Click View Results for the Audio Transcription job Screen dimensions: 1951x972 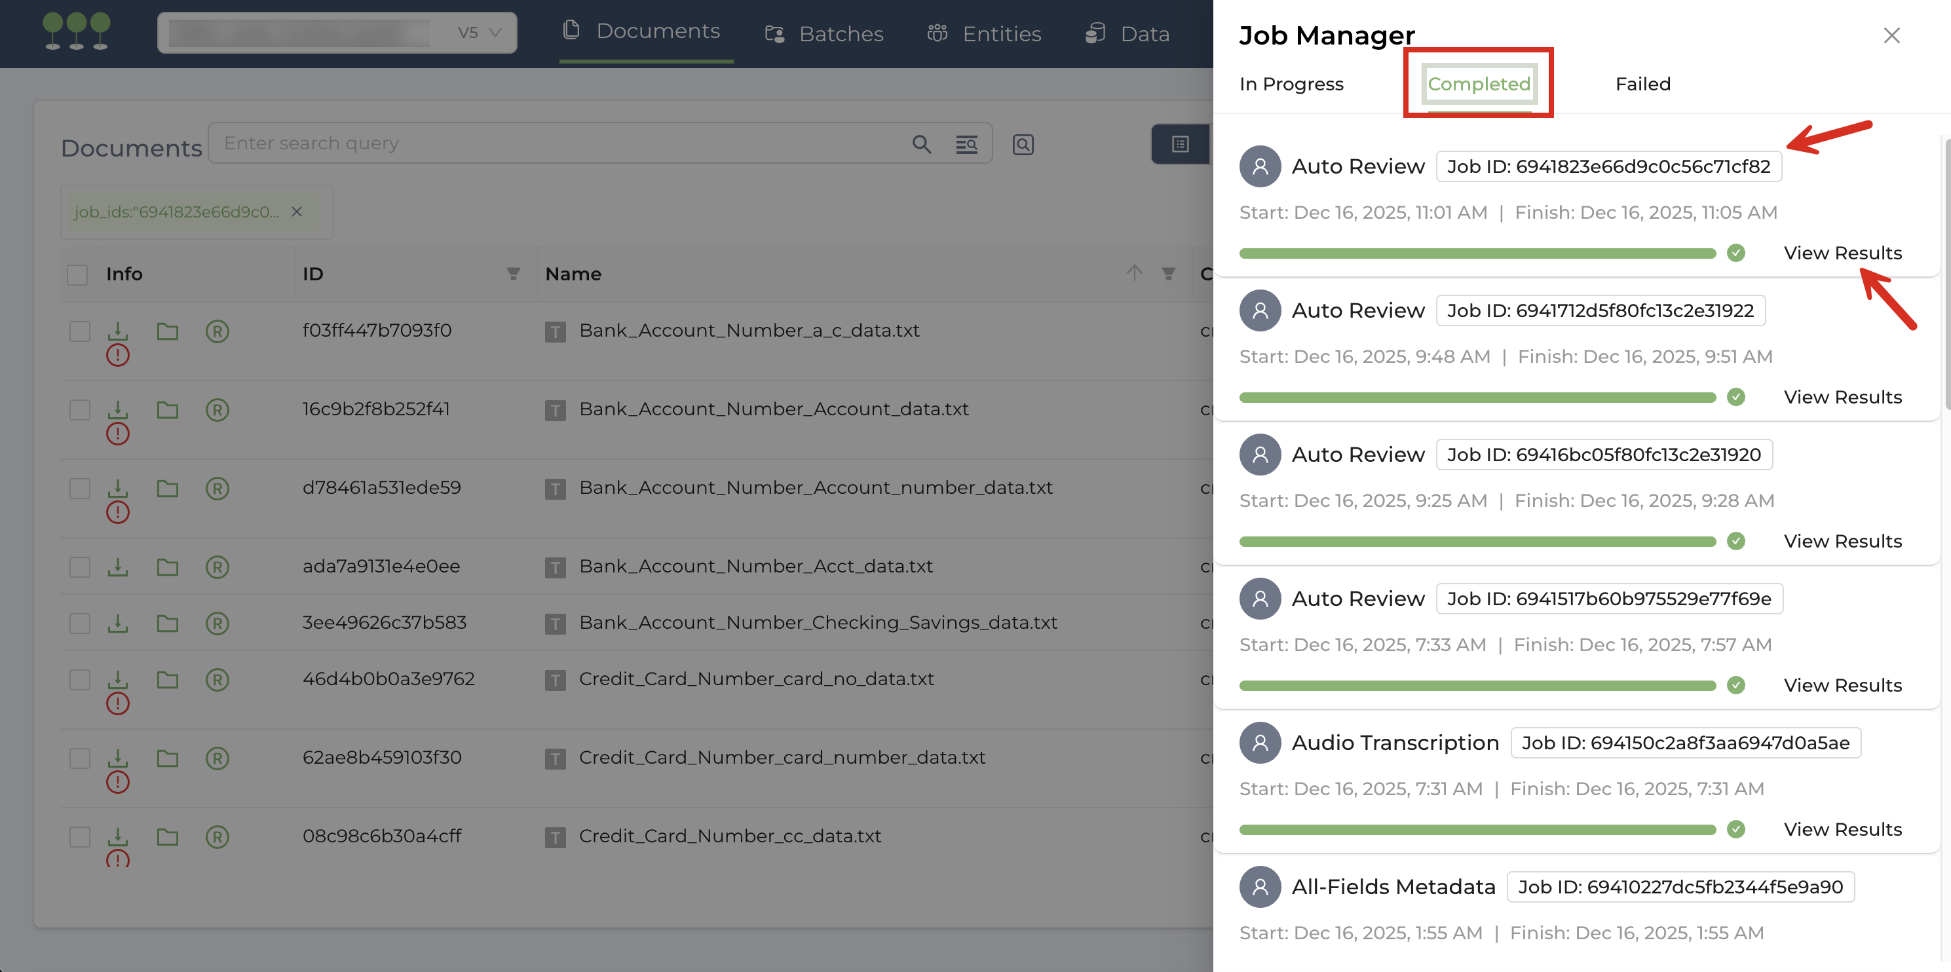click(x=1844, y=829)
